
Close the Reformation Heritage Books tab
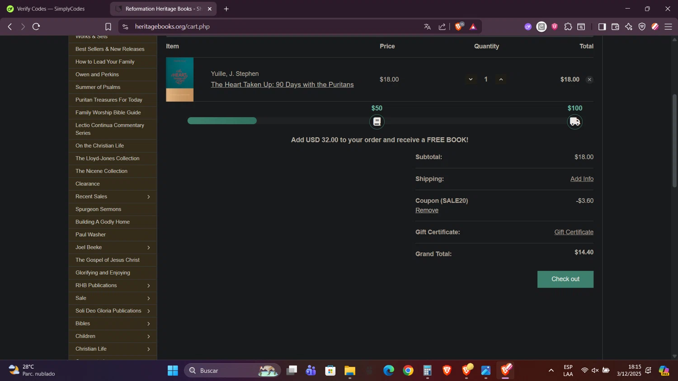point(210,9)
